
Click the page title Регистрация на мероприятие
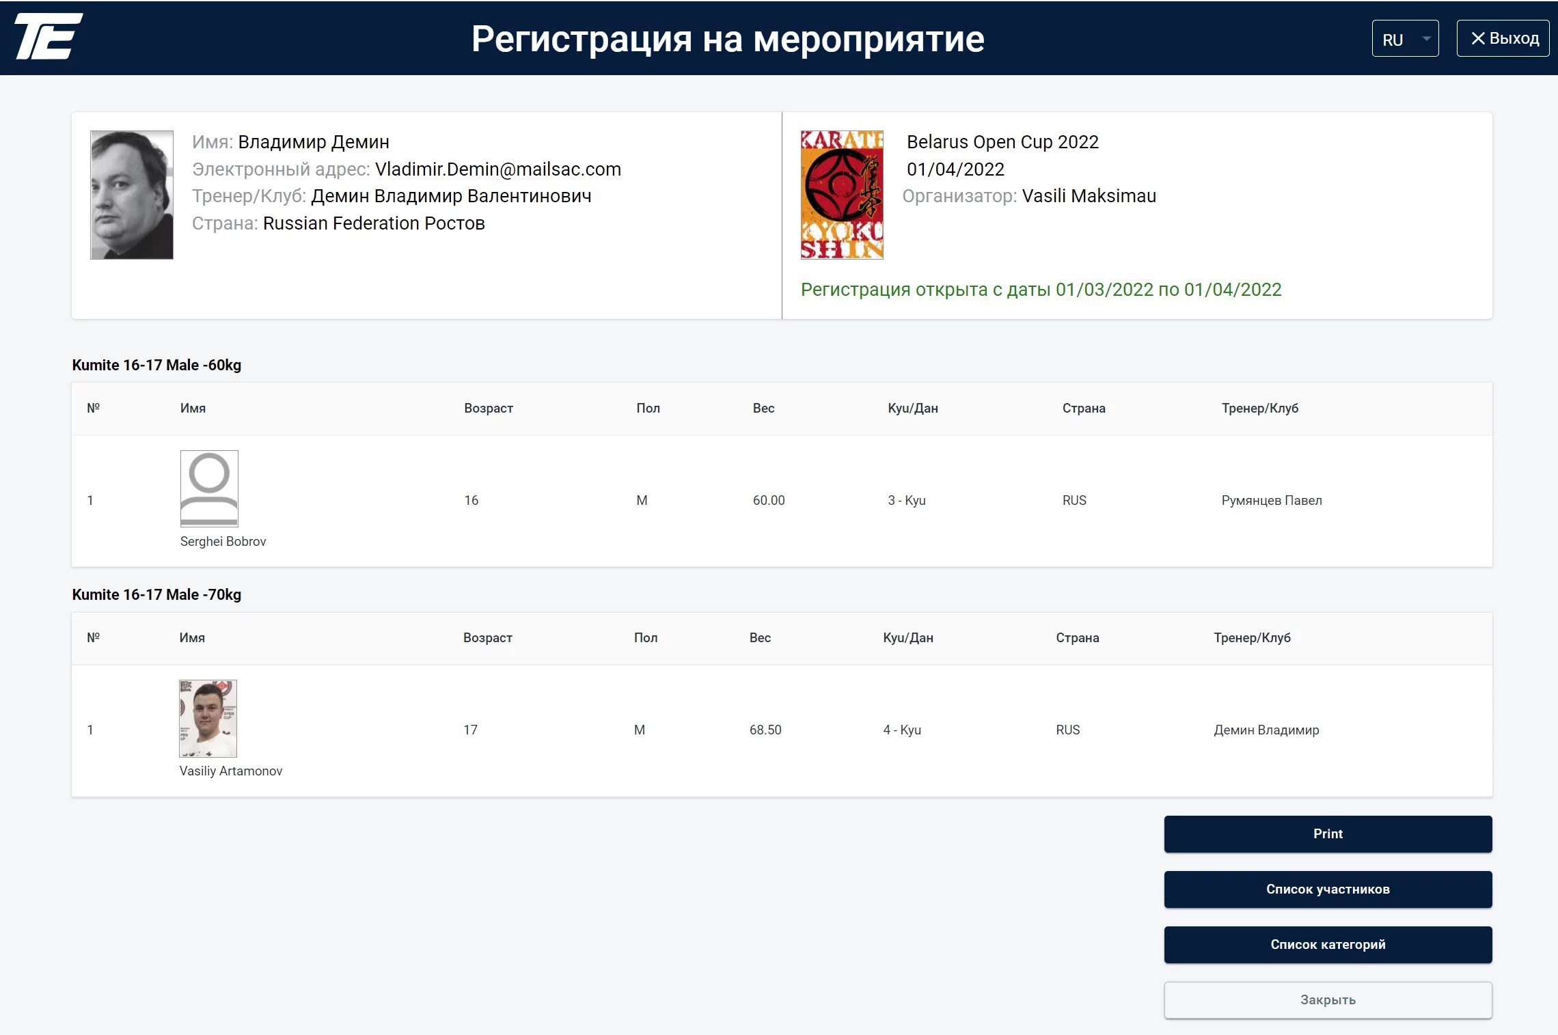728,39
